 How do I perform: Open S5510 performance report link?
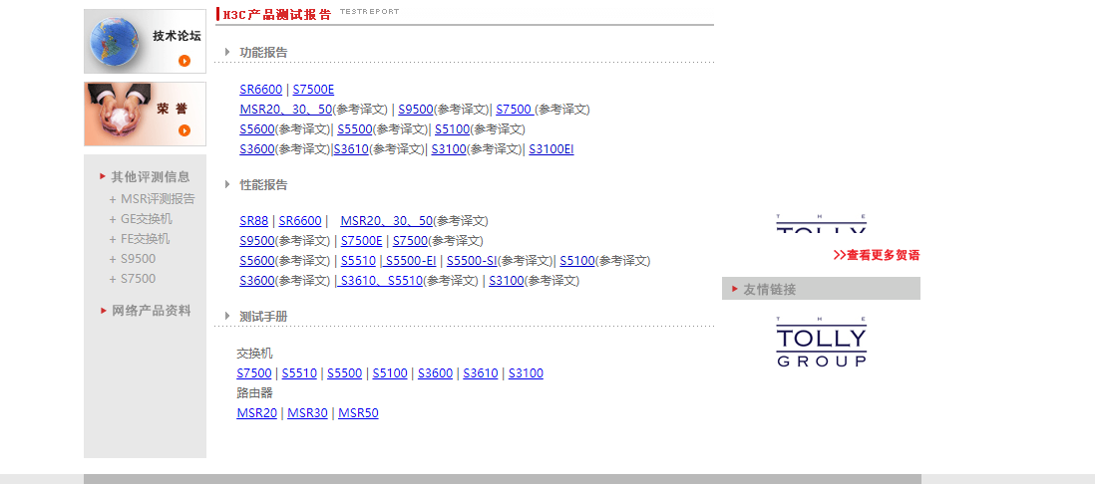[358, 261]
